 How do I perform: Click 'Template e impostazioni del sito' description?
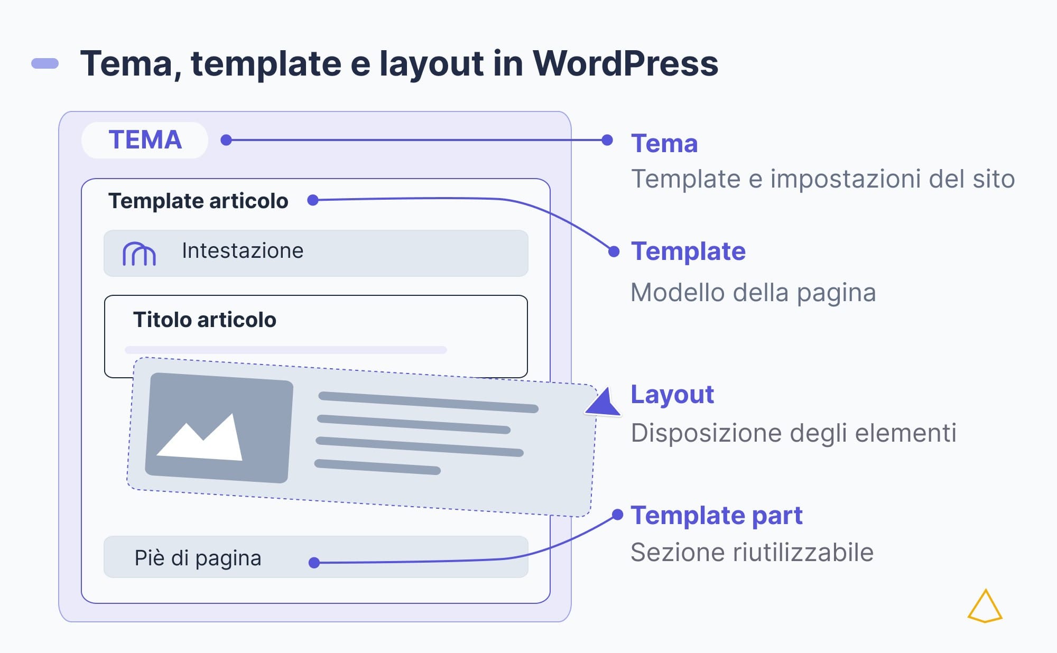tap(823, 179)
